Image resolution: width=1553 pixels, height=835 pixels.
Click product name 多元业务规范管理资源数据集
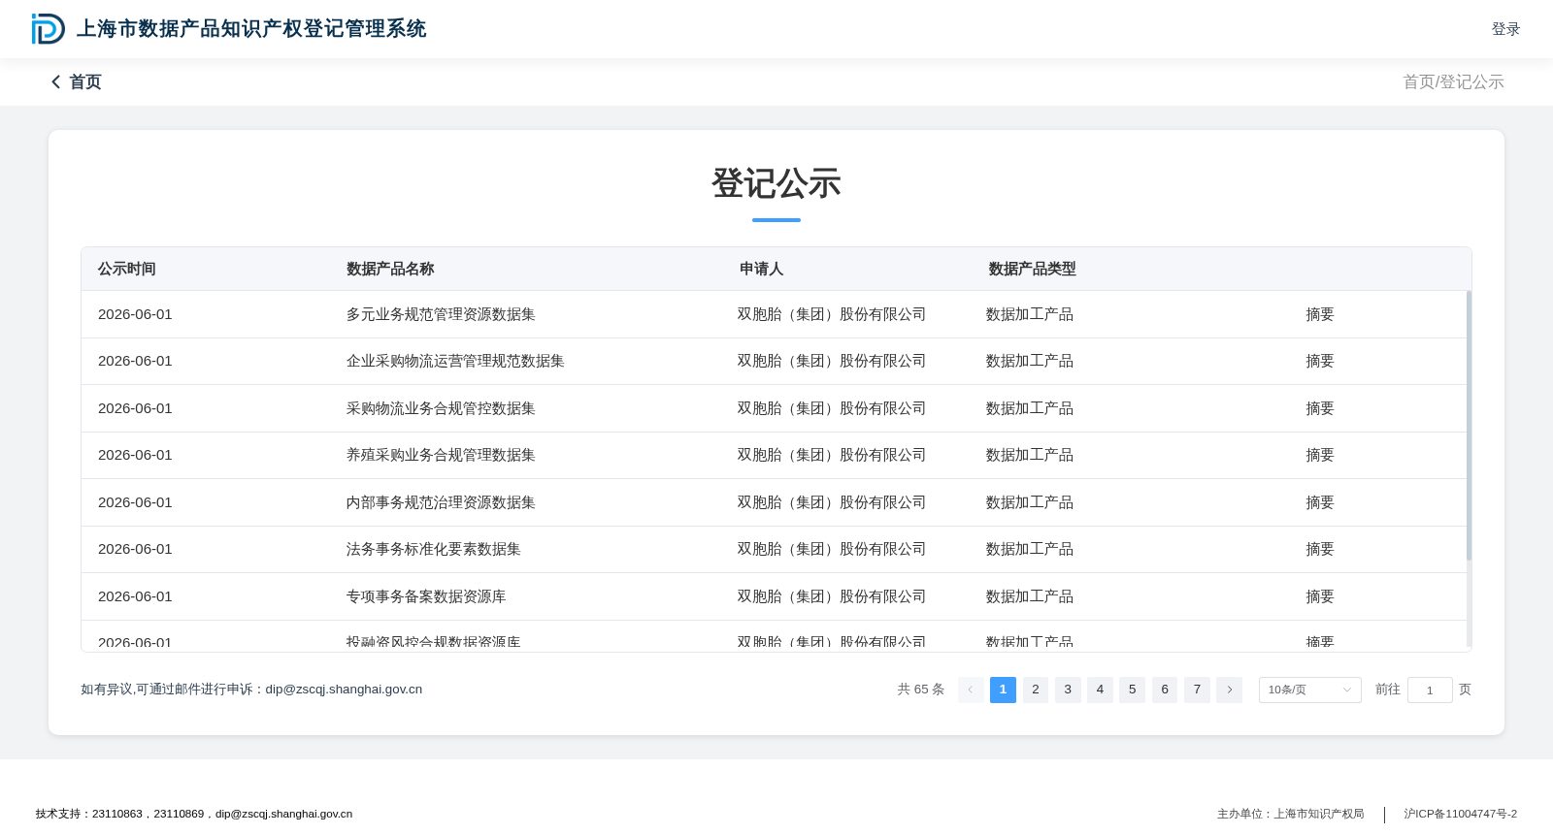[441, 314]
